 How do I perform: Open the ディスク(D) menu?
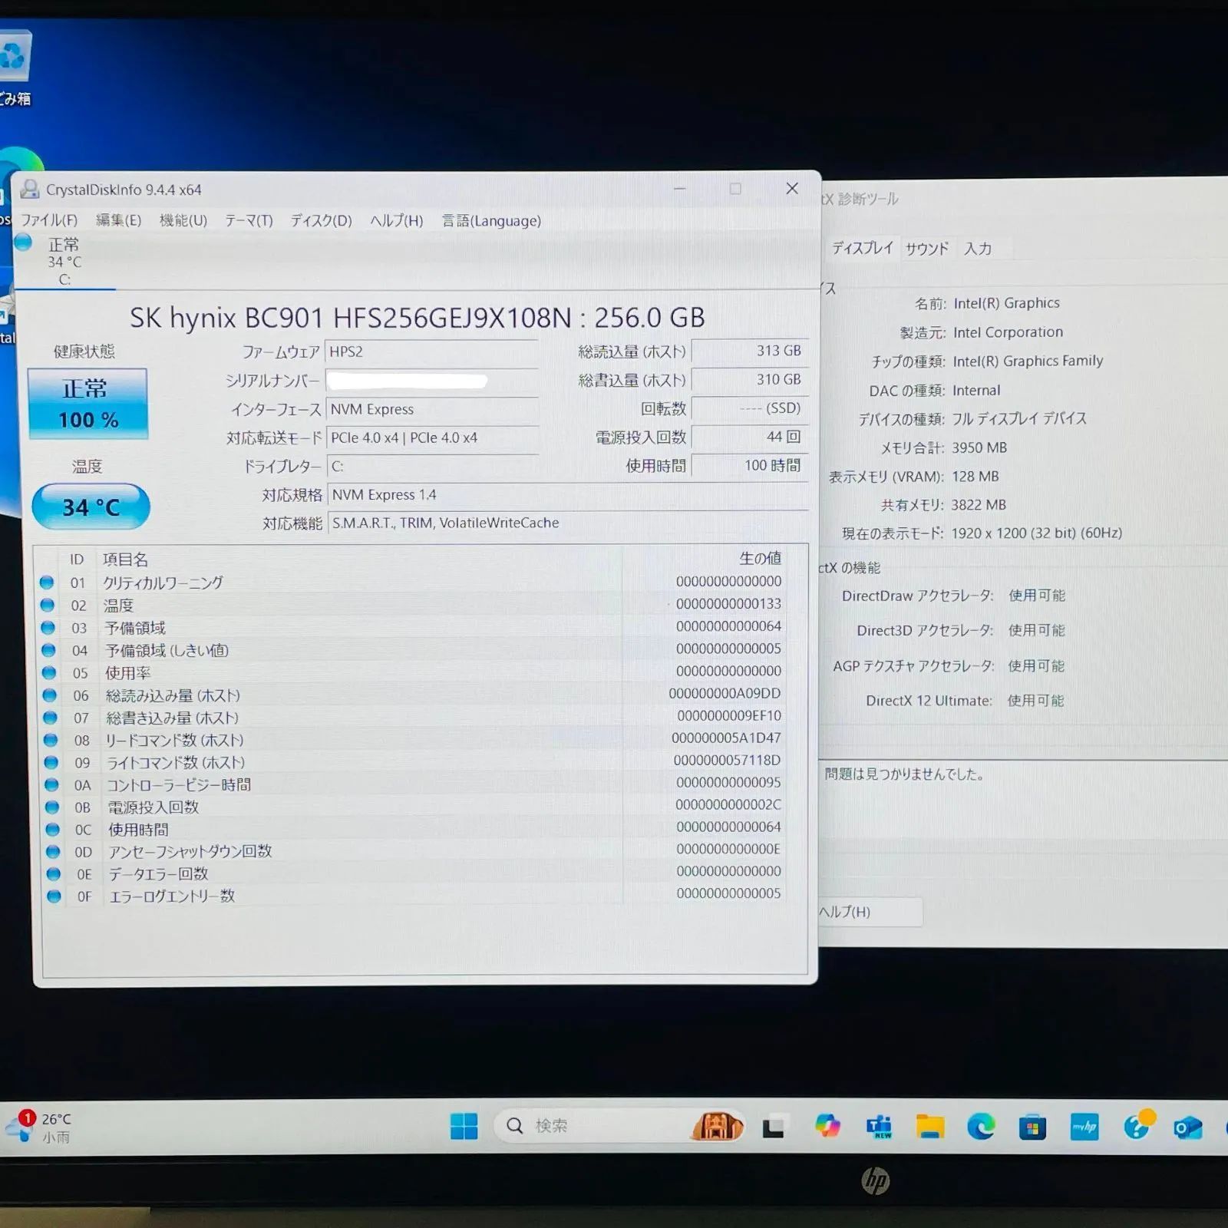(322, 221)
